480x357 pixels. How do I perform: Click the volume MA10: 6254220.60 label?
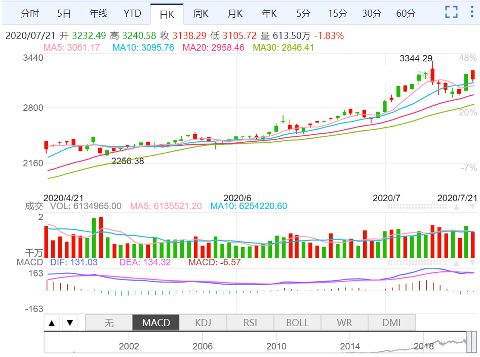[x=249, y=206]
